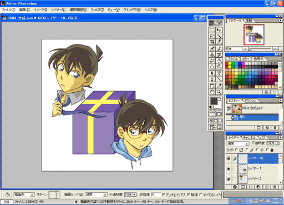284x205 pixels.
Task: Click background color swatch in toolbox
Action: pos(219,106)
